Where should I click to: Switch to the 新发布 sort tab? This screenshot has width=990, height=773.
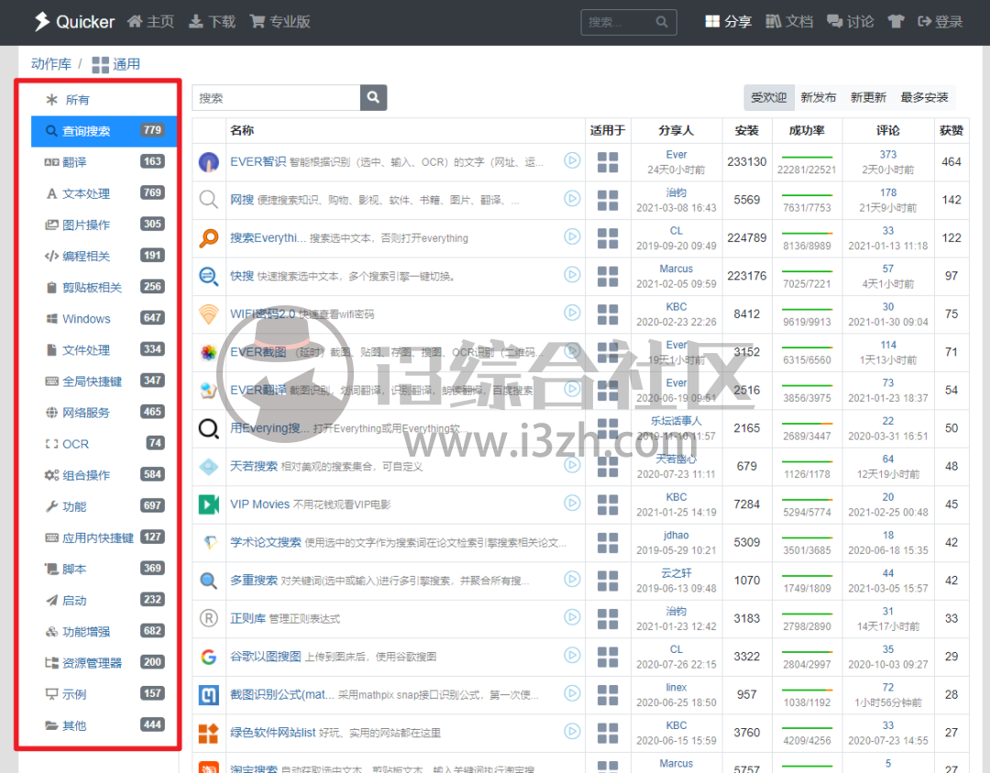[x=819, y=97]
